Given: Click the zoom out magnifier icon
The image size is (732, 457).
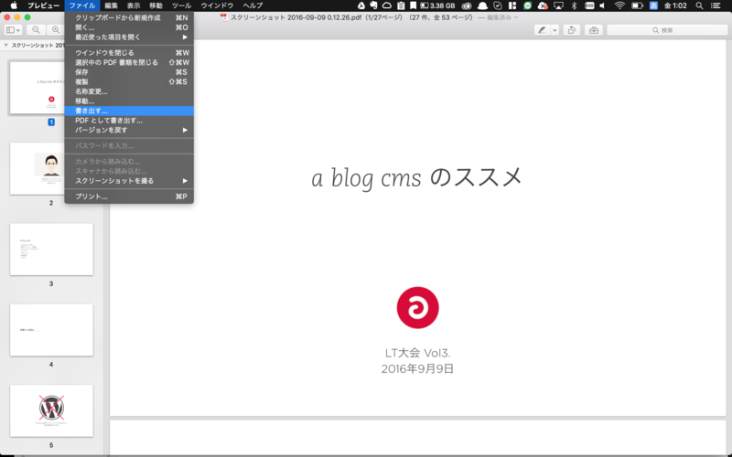Looking at the screenshot, I should coord(36,30).
